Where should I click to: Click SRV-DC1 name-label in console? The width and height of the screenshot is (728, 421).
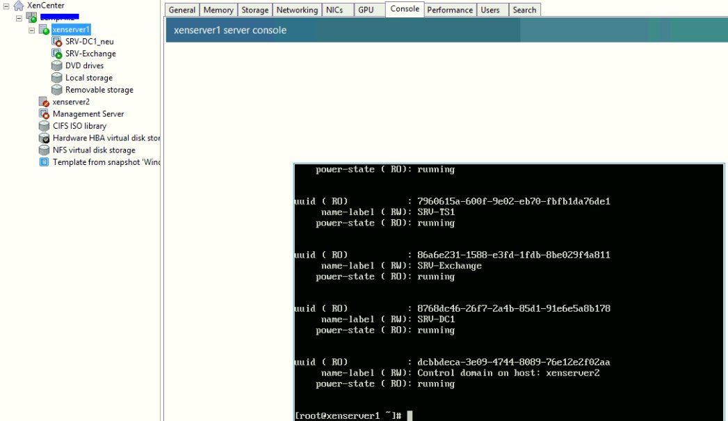click(436, 319)
